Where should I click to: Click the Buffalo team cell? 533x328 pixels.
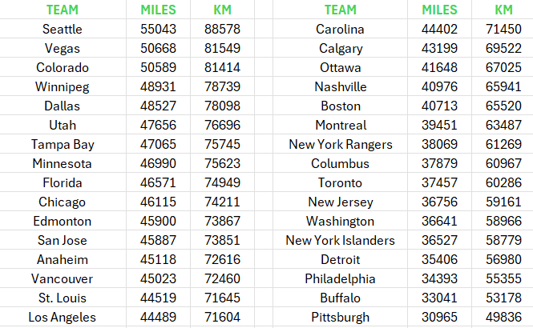pos(341,298)
